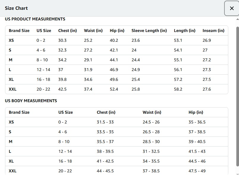The height and width of the screenshot is (175, 239).
Task: Close the Size Chart dialog
Action: 232,8
